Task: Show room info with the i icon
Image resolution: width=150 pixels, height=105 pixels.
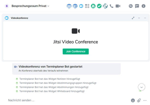Action: [143, 6]
